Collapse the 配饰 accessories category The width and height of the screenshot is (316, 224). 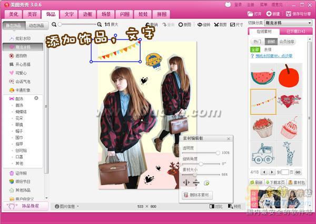pyautogui.click(x=36, y=98)
